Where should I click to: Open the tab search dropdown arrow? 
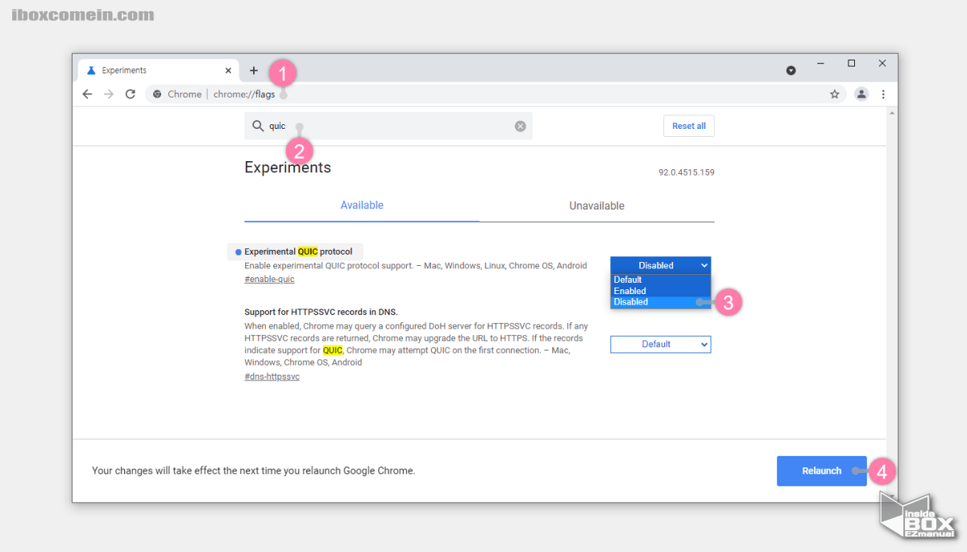pyautogui.click(x=791, y=71)
